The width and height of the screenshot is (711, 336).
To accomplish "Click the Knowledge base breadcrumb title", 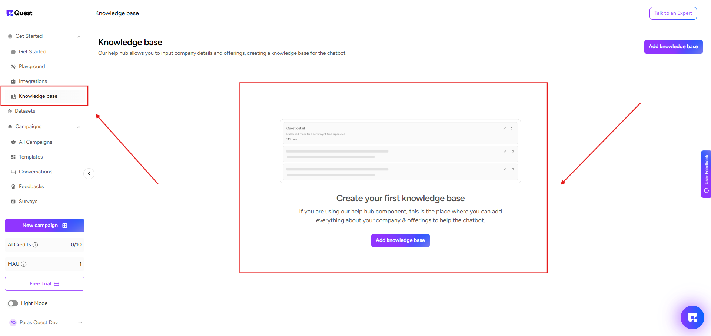I will point(117,13).
